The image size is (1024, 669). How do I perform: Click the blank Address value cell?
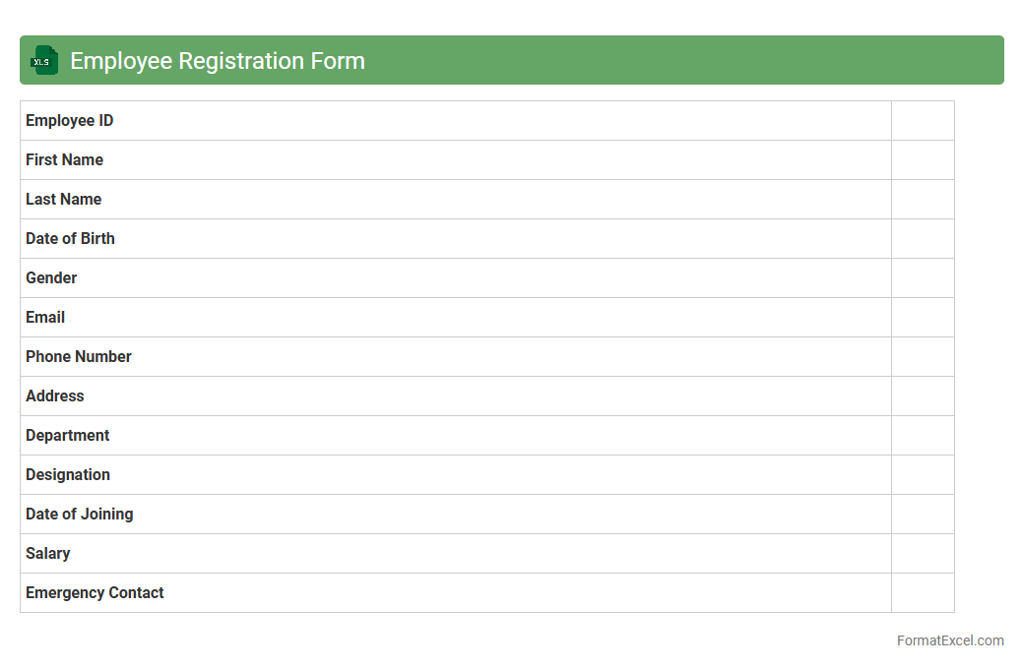923,396
